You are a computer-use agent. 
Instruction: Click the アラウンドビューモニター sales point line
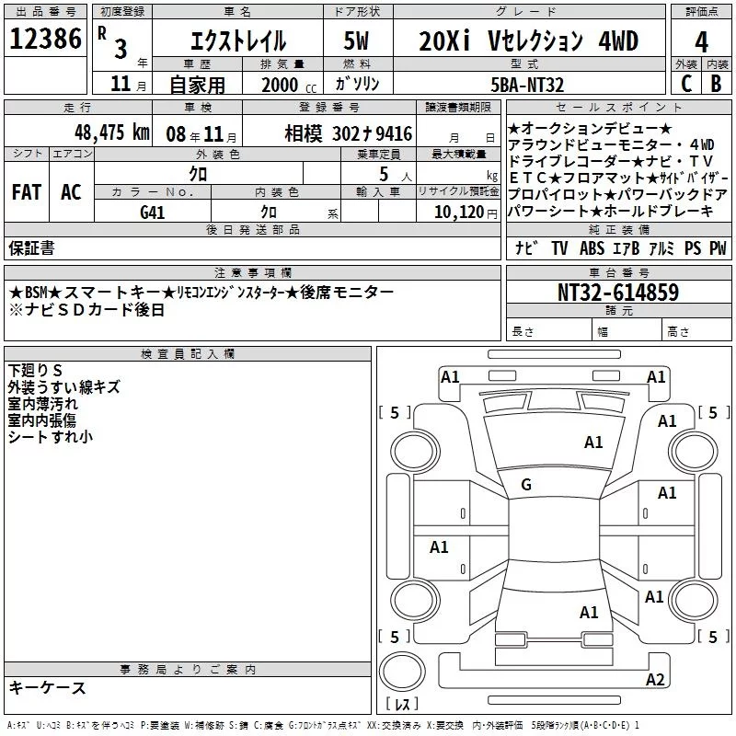[612, 144]
